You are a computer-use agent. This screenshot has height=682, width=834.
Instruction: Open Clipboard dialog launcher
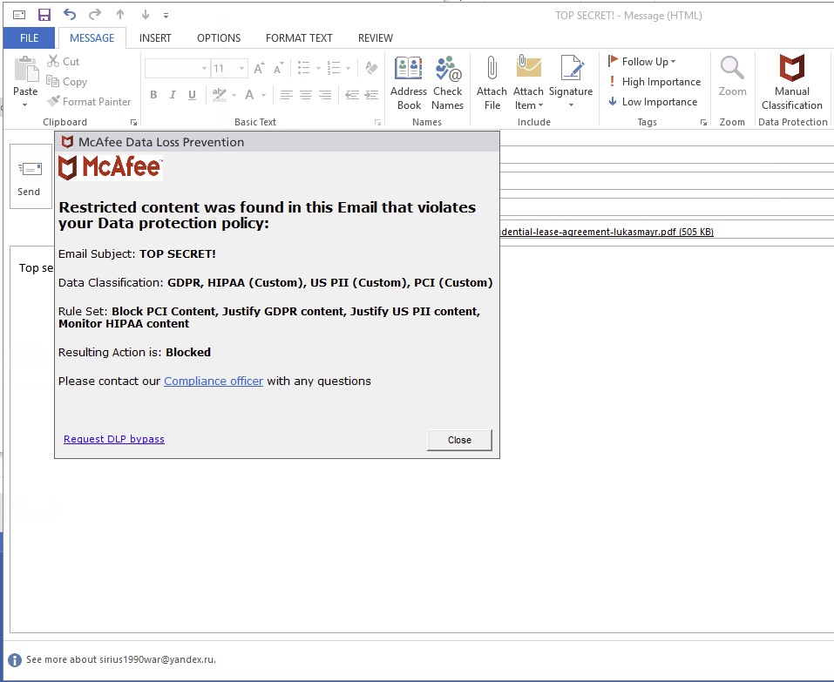click(133, 122)
